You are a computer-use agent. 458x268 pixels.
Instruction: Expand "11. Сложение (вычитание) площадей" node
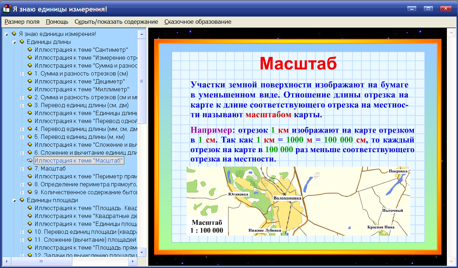point(22,240)
